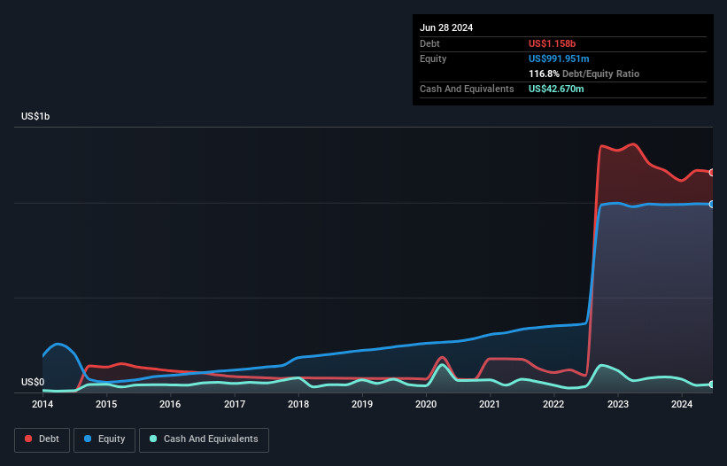Click Cash And Equivalents label in tooltip
This screenshot has width=727, height=466.
pyautogui.click(x=467, y=89)
